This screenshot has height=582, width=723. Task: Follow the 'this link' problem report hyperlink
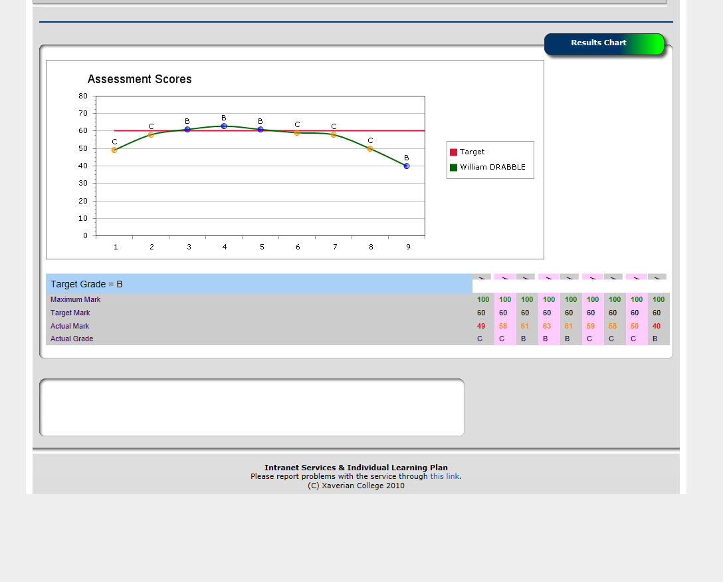click(x=445, y=476)
